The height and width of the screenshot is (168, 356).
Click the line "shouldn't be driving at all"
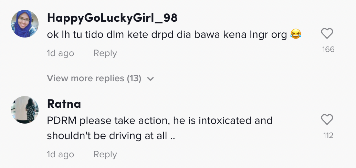[x=111, y=136]
